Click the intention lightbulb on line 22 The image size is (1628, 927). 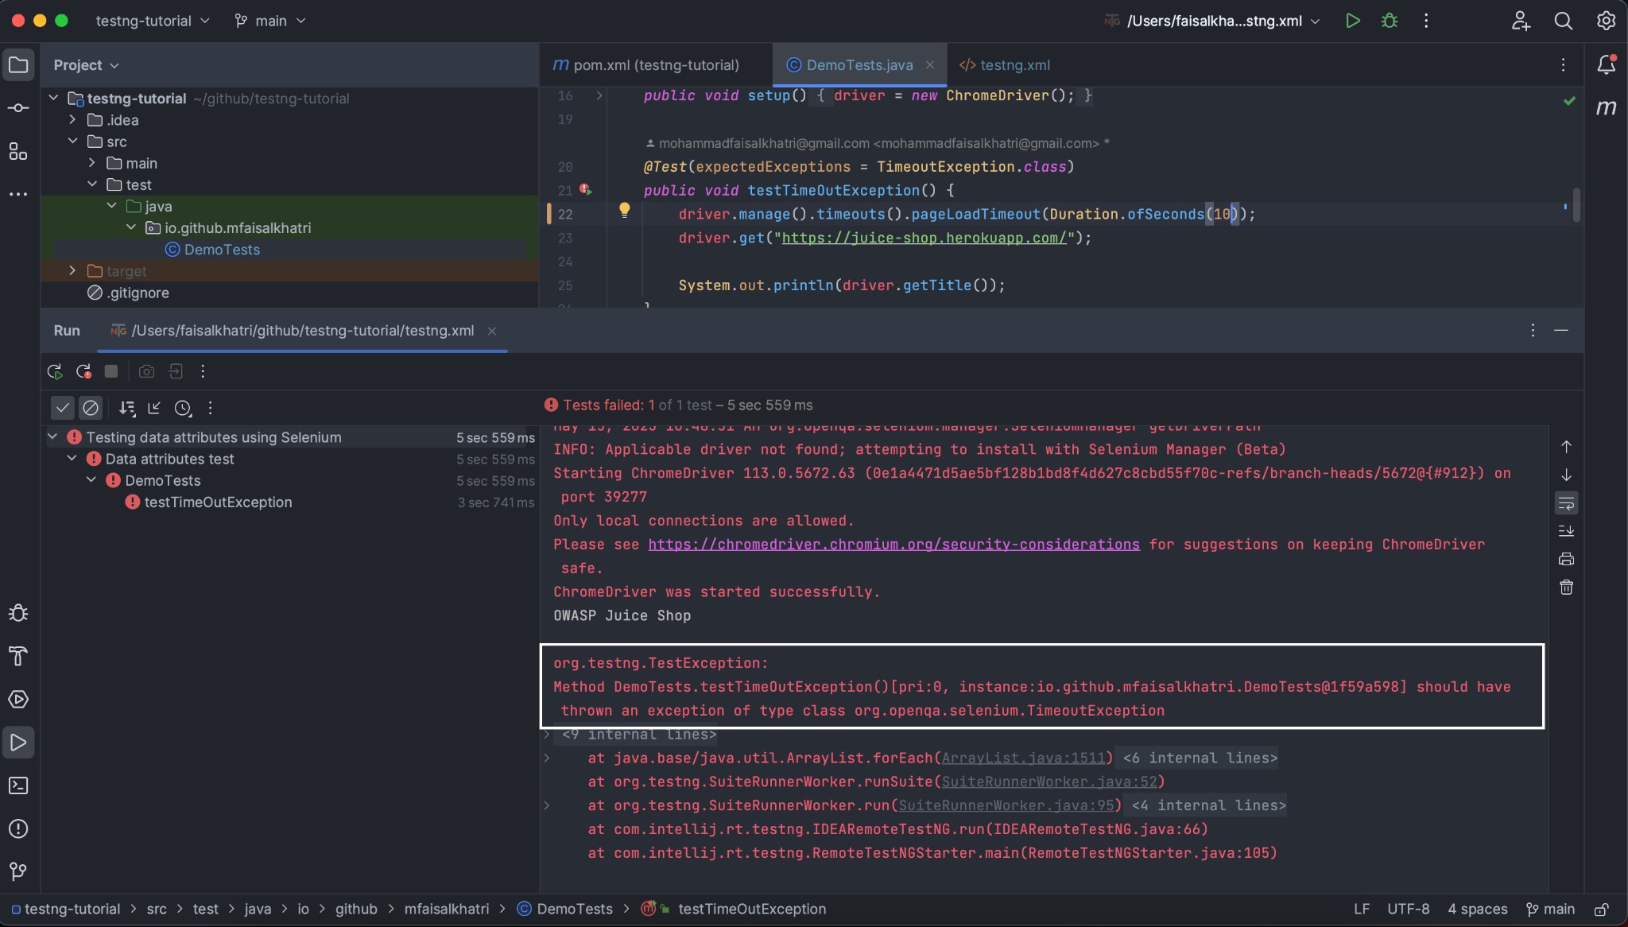[624, 210]
